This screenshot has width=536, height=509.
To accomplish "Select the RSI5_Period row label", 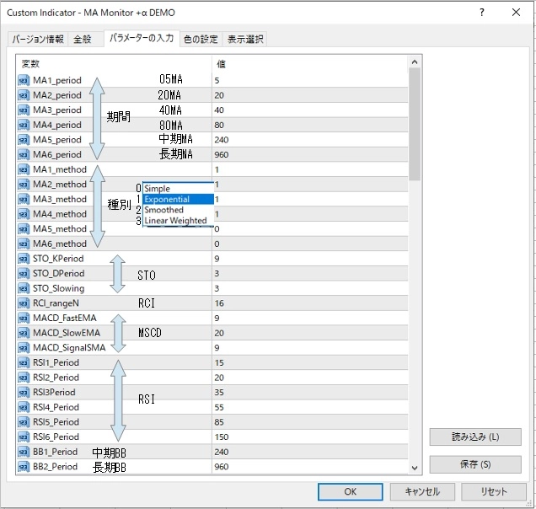I will 56,422.
